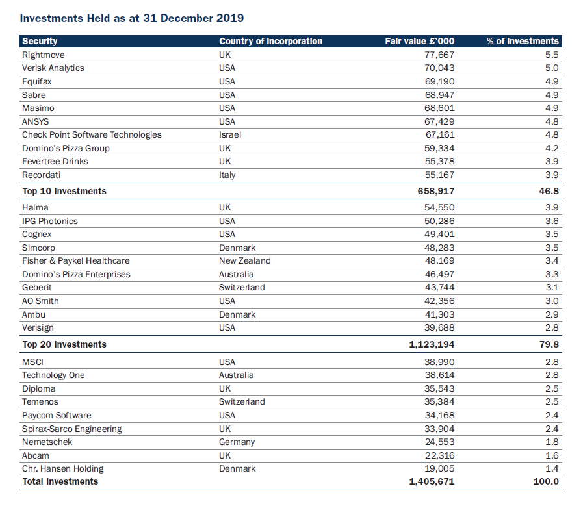Click the 'Top 20 Investments' subtotal label
Screen dimensions: 581x508
64,344
